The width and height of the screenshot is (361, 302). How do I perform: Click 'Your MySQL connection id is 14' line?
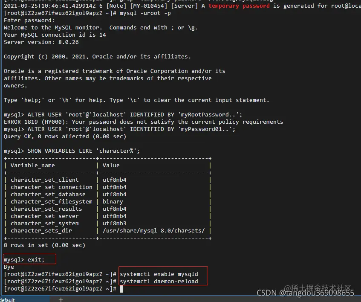(55, 35)
